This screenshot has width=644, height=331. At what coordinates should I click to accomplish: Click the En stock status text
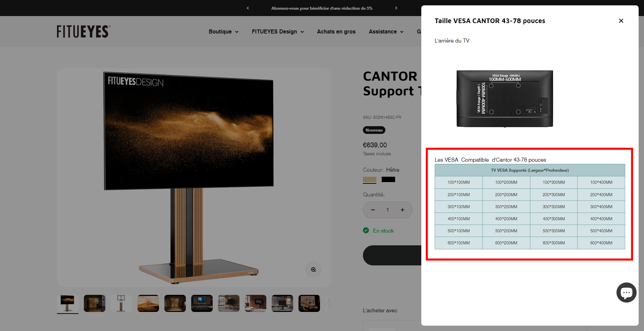coord(383,231)
